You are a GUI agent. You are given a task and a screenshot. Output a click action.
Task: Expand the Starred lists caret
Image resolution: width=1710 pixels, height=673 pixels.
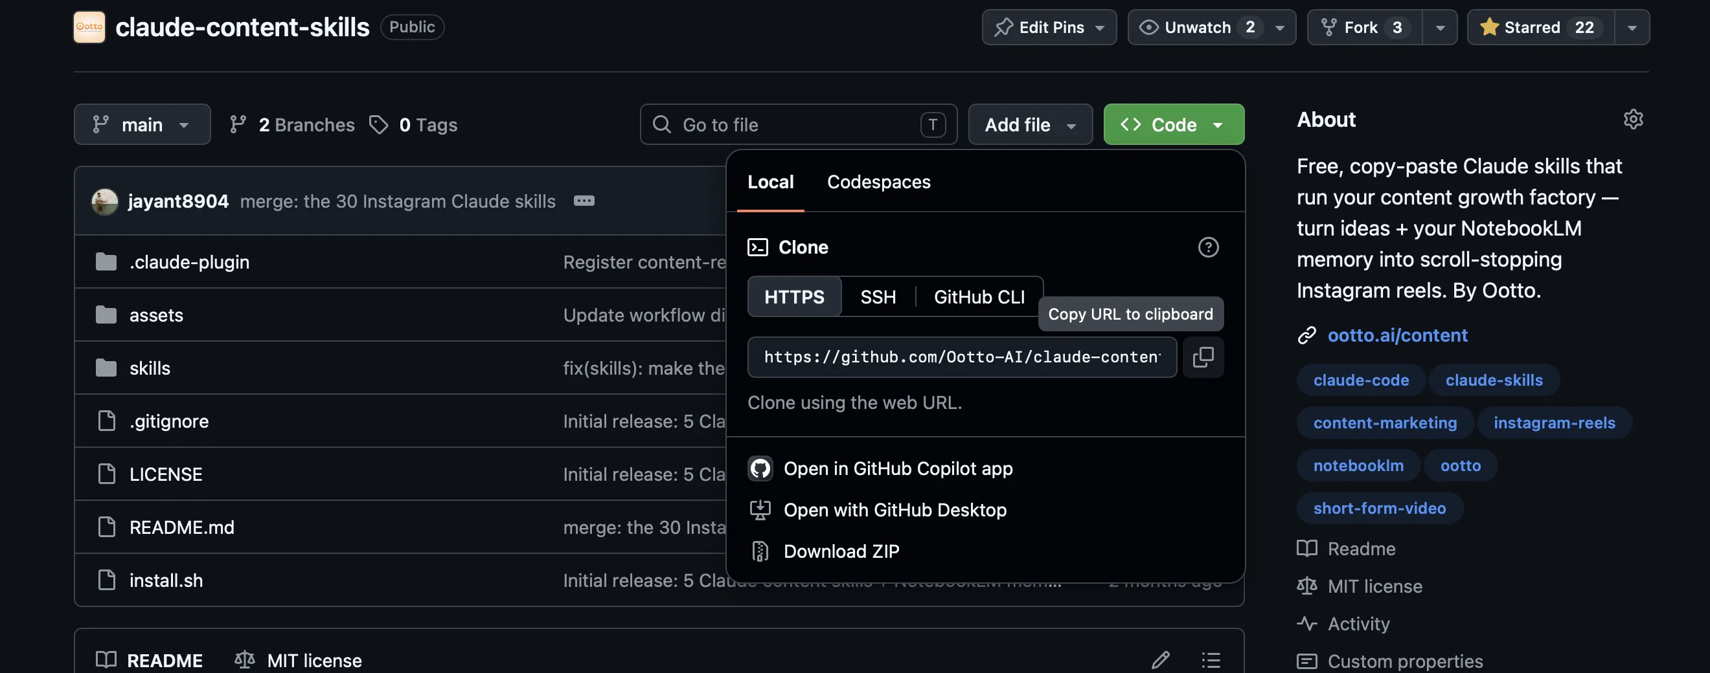point(1632,27)
